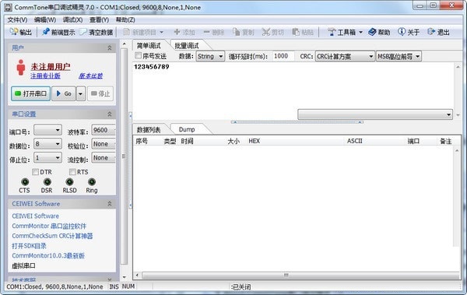
Task: Collapse the CEIWEI Software panel
Action: [110, 203]
